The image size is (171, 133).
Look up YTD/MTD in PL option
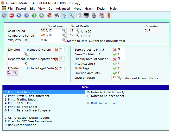click(x=64, y=40)
